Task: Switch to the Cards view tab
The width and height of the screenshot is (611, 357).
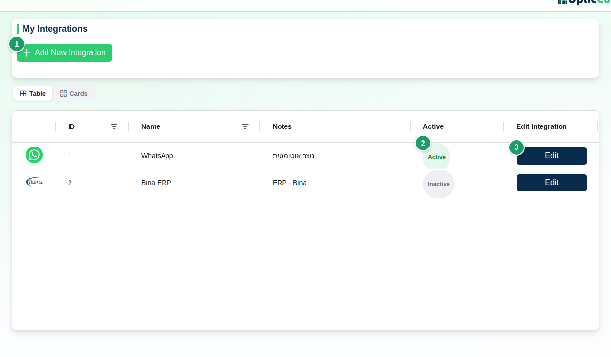Action: pos(74,93)
